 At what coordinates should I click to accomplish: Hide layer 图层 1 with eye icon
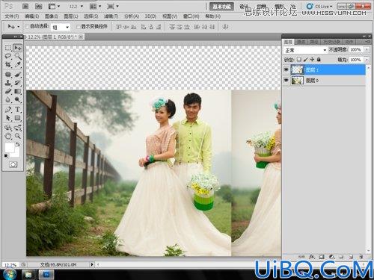coord(286,69)
